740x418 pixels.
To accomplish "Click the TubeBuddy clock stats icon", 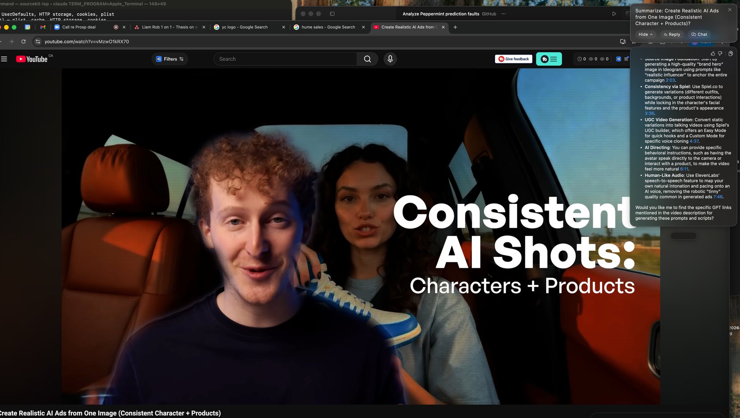I will 580,59.
